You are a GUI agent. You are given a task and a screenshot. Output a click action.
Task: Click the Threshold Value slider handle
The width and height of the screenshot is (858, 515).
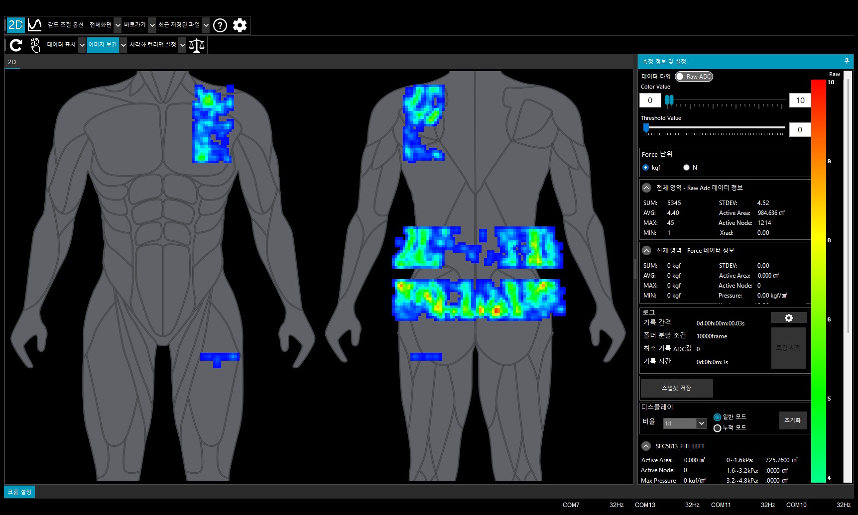coord(646,128)
